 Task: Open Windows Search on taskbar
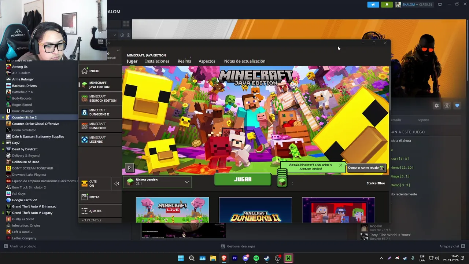(x=192, y=258)
